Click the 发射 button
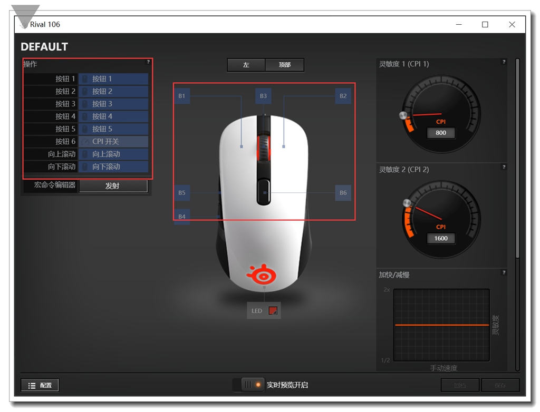This screenshot has height=412, width=540. click(x=113, y=185)
